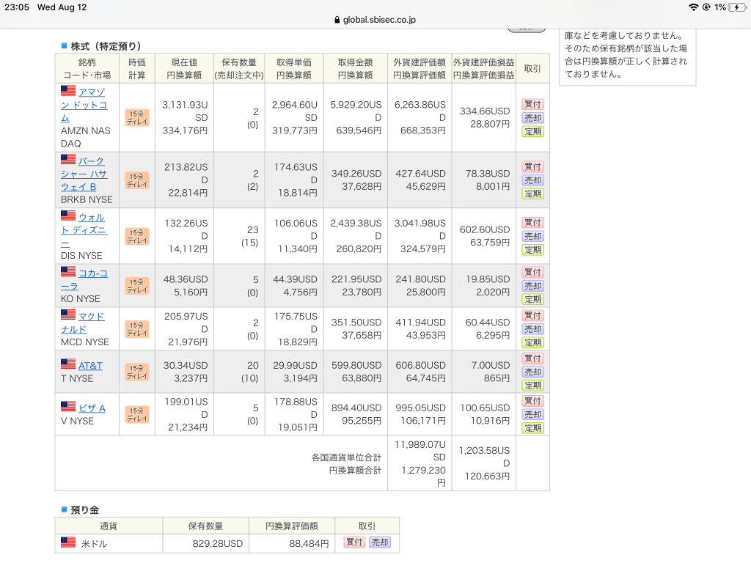This screenshot has height=563, width=751.
Task: Click 売却 button in MCD row
Action: [532, 329]
